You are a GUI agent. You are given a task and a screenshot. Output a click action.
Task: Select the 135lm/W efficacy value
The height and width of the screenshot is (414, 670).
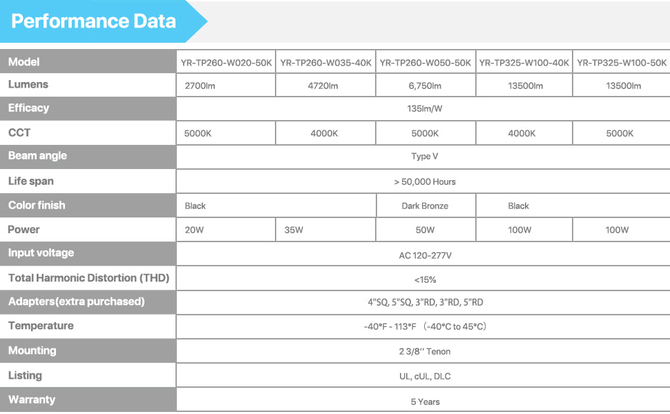[x=424, y=109]
